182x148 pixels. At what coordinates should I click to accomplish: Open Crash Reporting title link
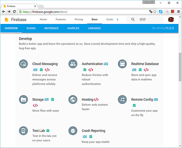coord(93,131)
